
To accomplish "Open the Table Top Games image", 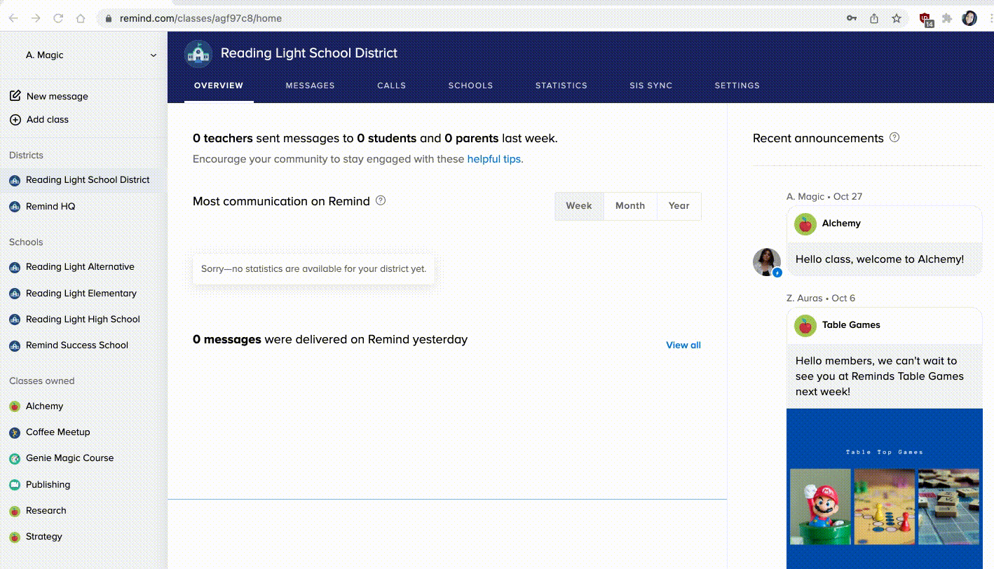I will point(884,491).
